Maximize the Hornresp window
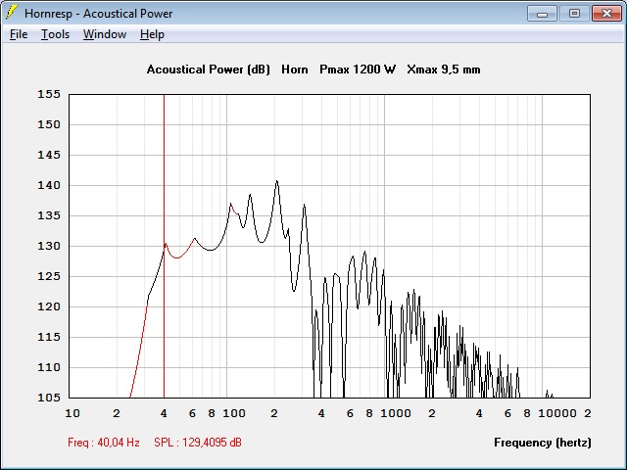627x470 pixels. [x=574, y=13]
